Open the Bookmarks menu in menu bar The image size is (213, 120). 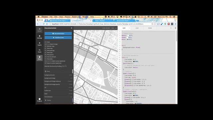click(x=76, y=17)
